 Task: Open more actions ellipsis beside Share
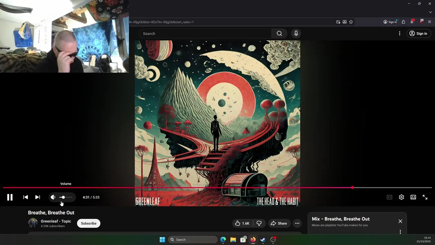tap(297, 223)
